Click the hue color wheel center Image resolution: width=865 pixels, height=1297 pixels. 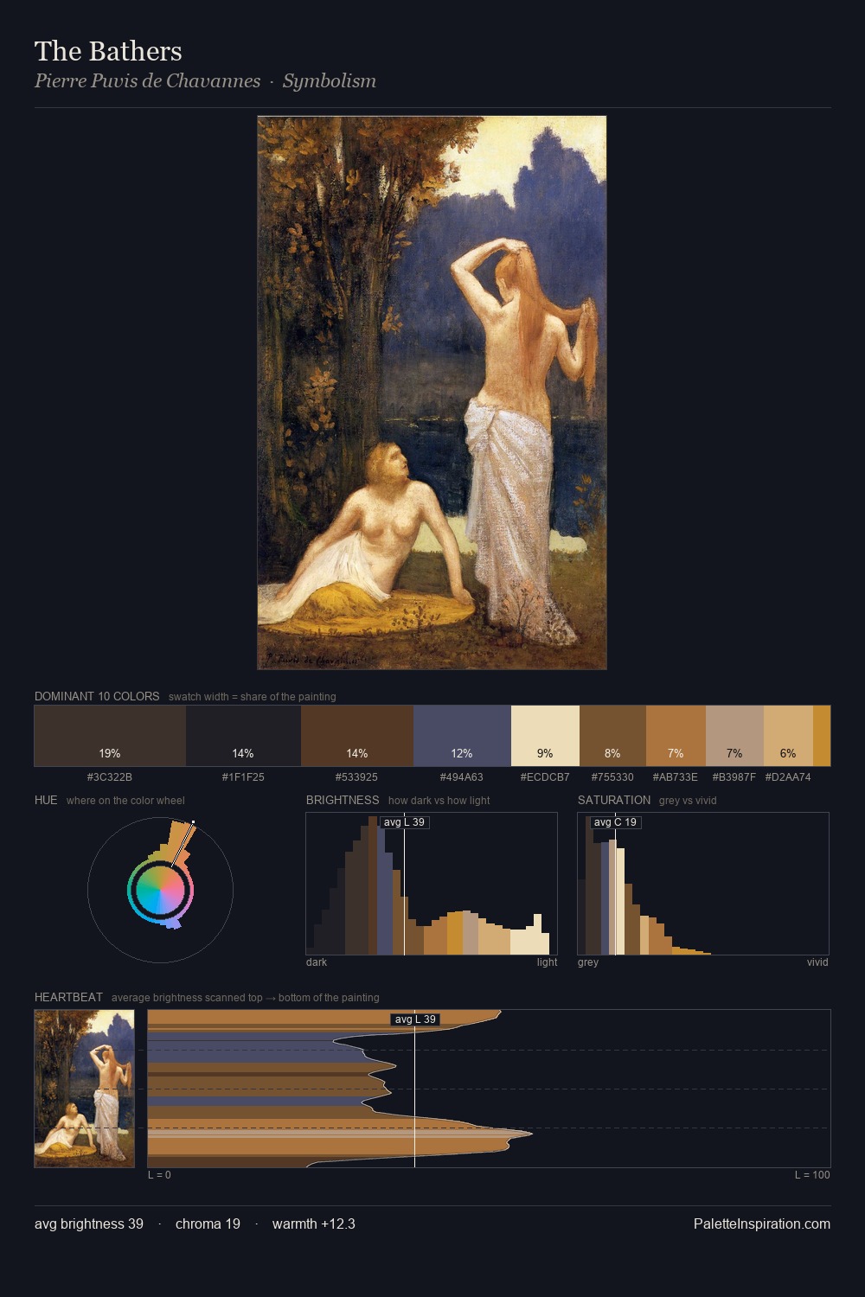[160, 890]
